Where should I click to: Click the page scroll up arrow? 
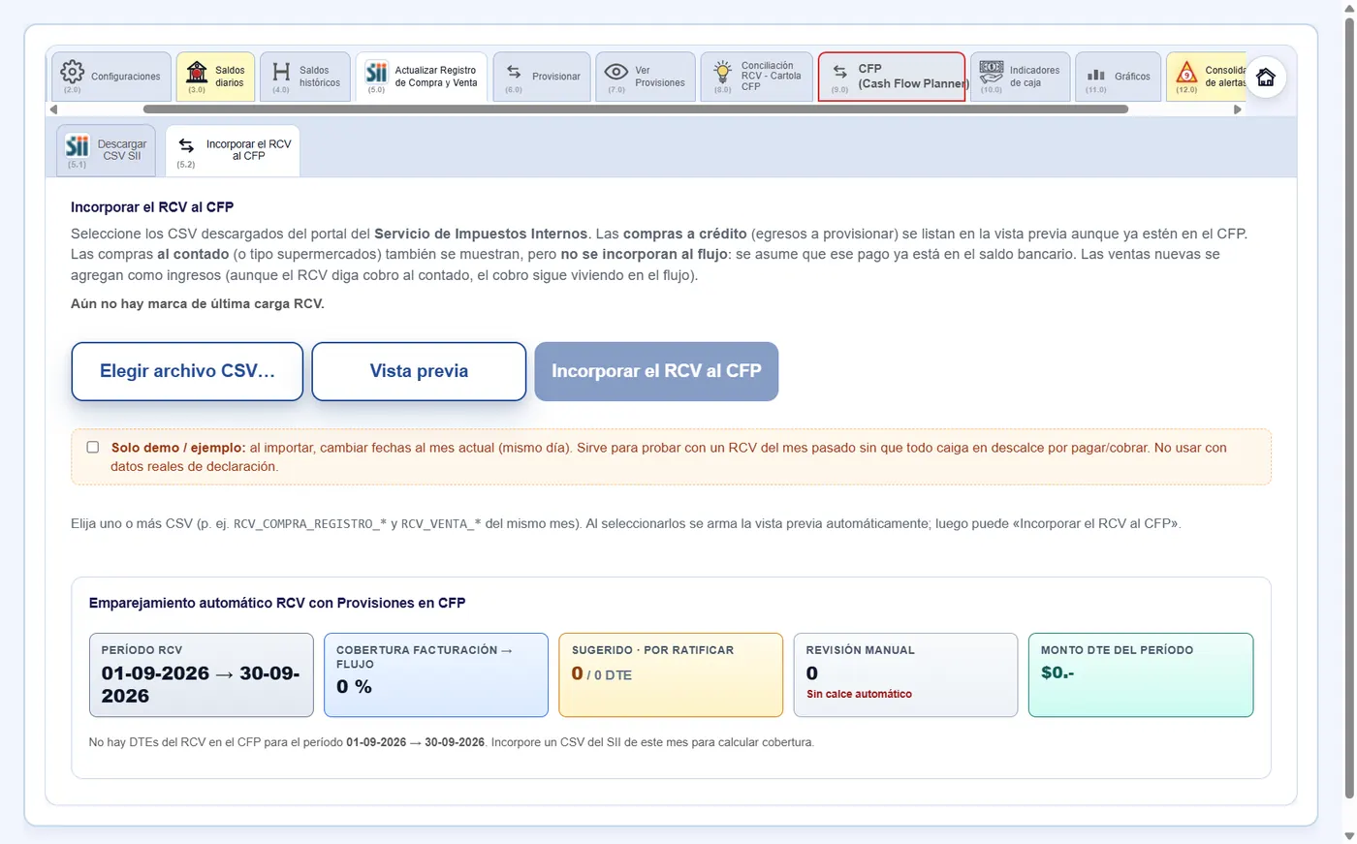(1349, 8)
